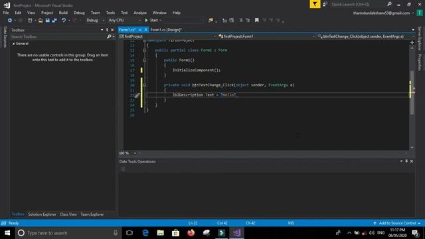Switch to the Class View tab
The height and width of the screenshot is (239, 425).
click(68, 214)
